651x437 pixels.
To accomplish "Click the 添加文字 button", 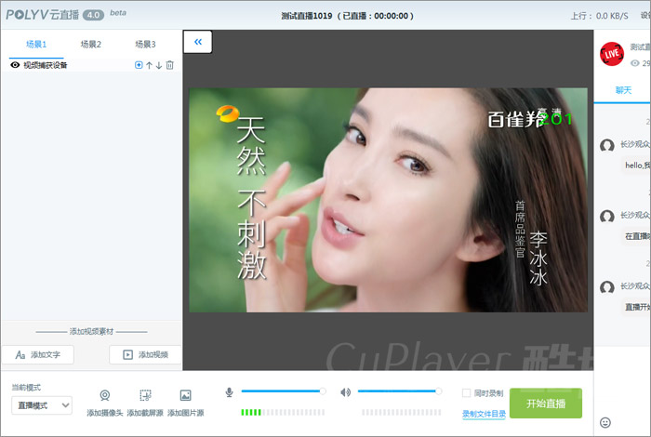I will [x=37, y=354].
